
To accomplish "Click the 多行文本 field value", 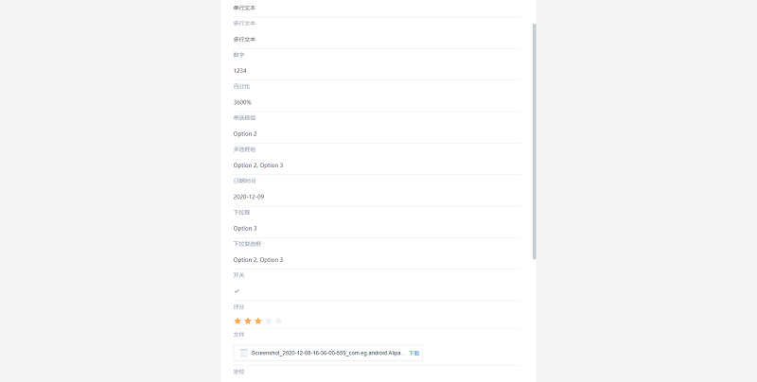I will (244, 40).
